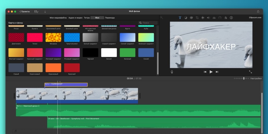Click the magic wand auto-enhance icon
The image size is (268, 134).
[x=162, y=18]
